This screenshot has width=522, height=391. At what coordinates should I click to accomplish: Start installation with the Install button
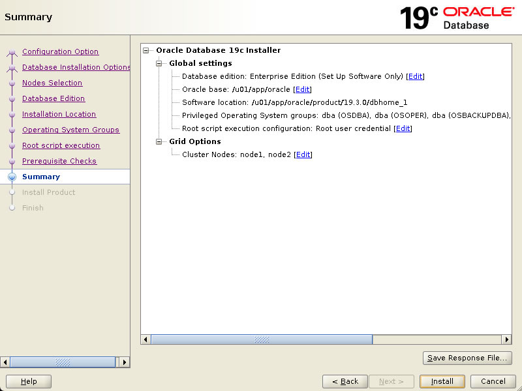click(x=442, y=381)
